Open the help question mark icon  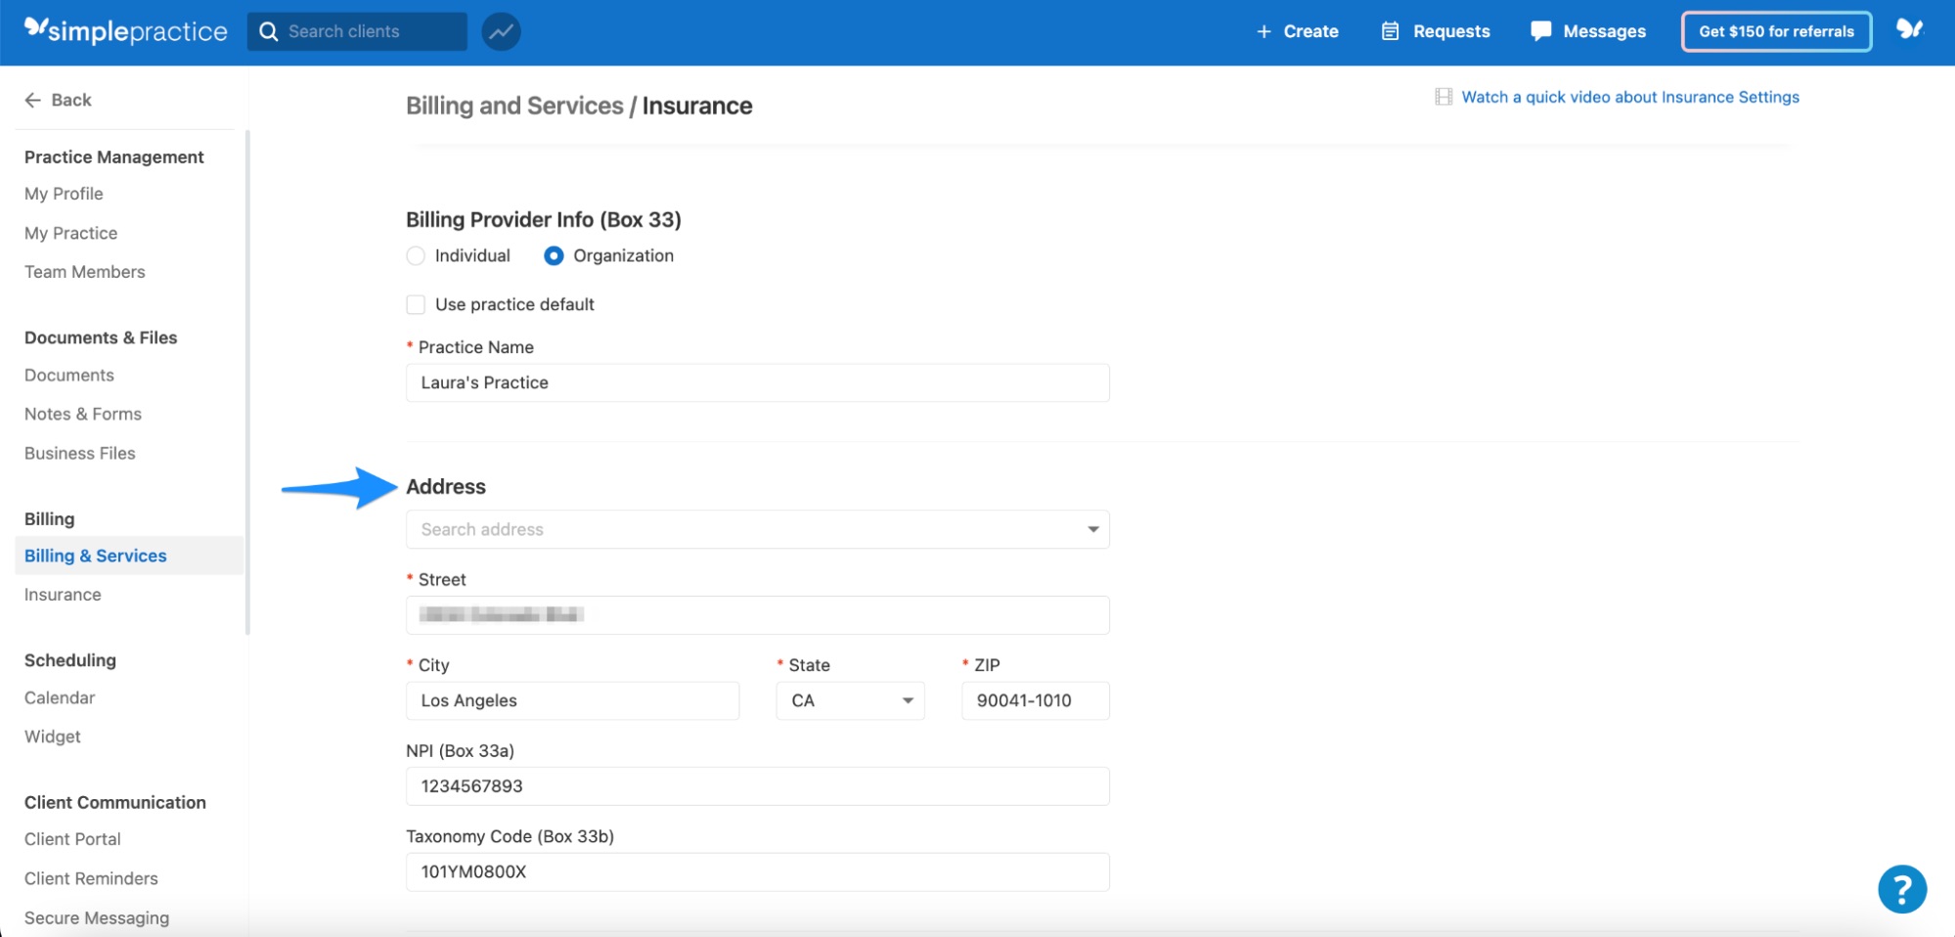pyautogui.click(x=1901, y=888)
